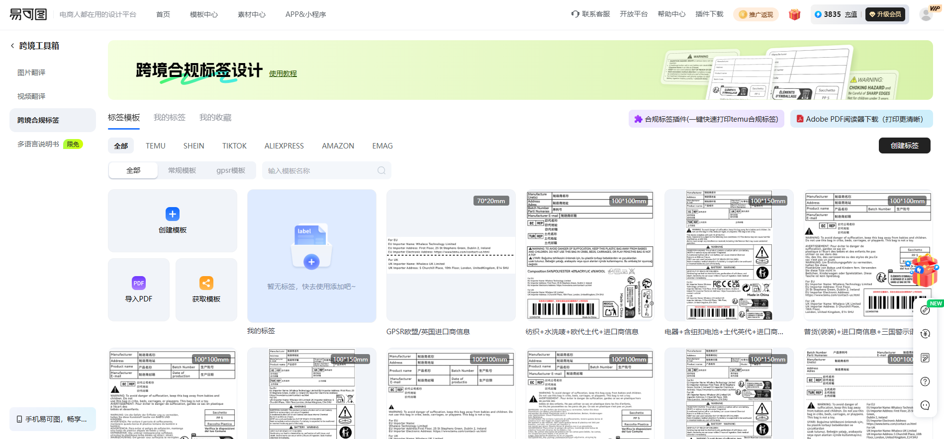Click the label folder icon with plus
944x439 pixels.
pyautogui.click(x=311, y=247)
